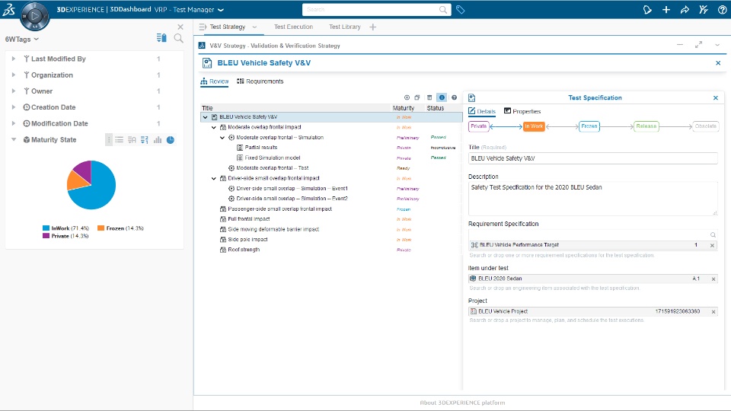Image resolution: width=731 pixels, height=411 pixels.
Task: Show Maturity State as pie chart
Action: (x=171, y=140)
